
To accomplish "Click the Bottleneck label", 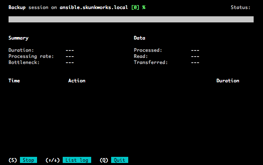I will [x=24, y=62].
